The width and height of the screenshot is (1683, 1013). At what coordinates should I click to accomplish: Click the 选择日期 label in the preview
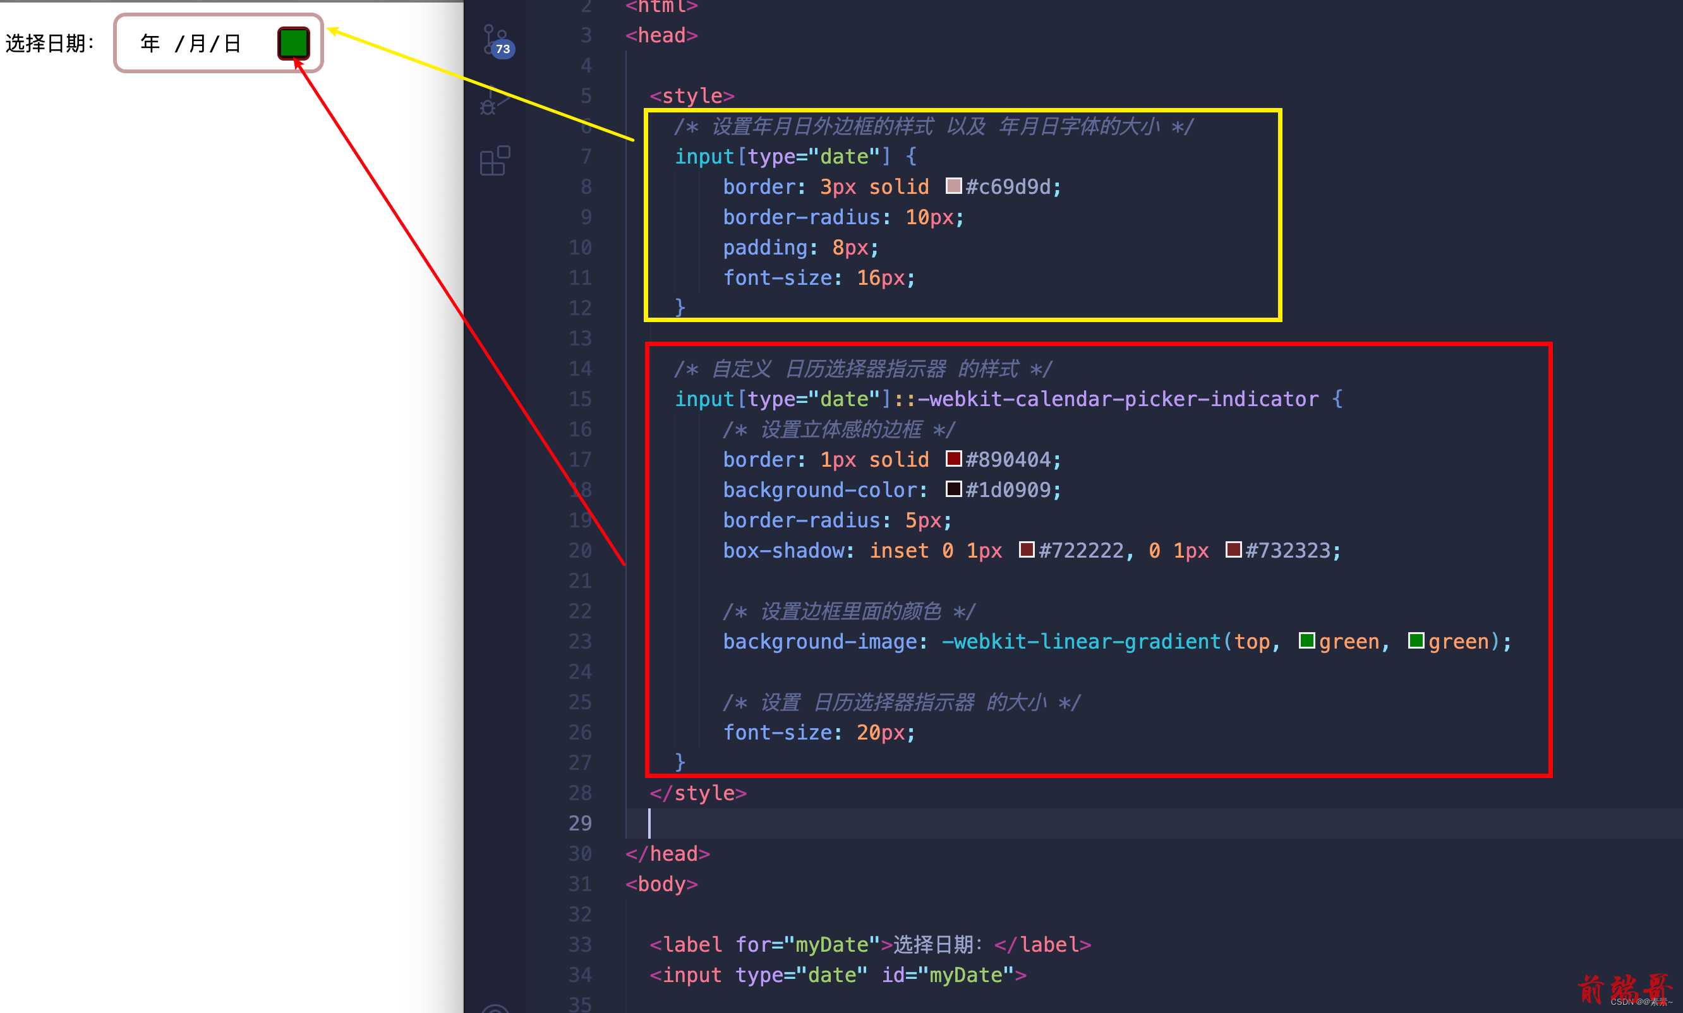[50, 44]
